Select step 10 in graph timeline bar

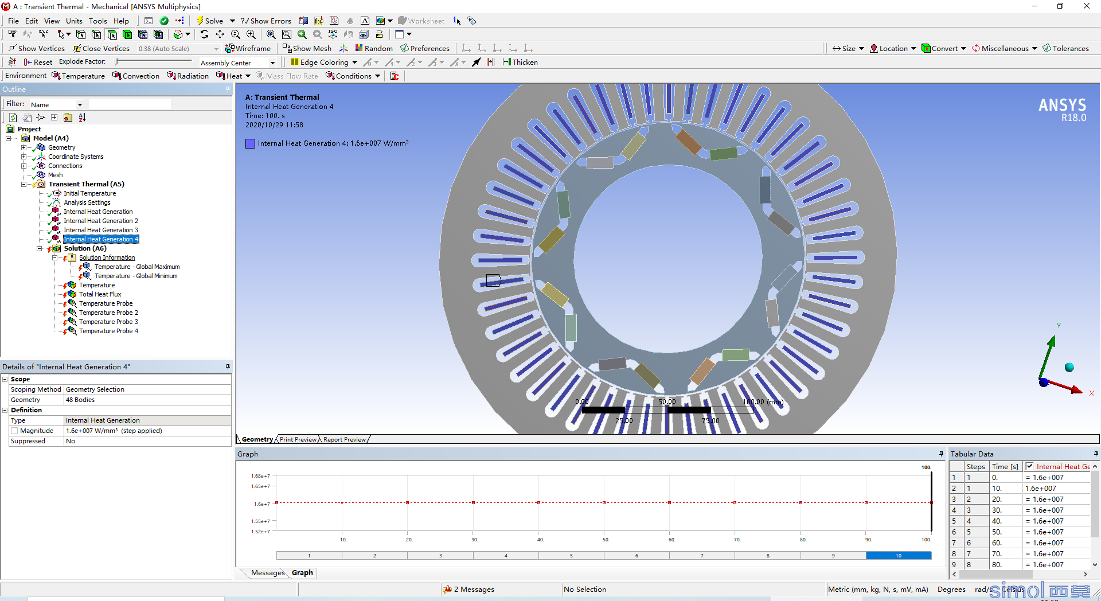tap(899, 555)
